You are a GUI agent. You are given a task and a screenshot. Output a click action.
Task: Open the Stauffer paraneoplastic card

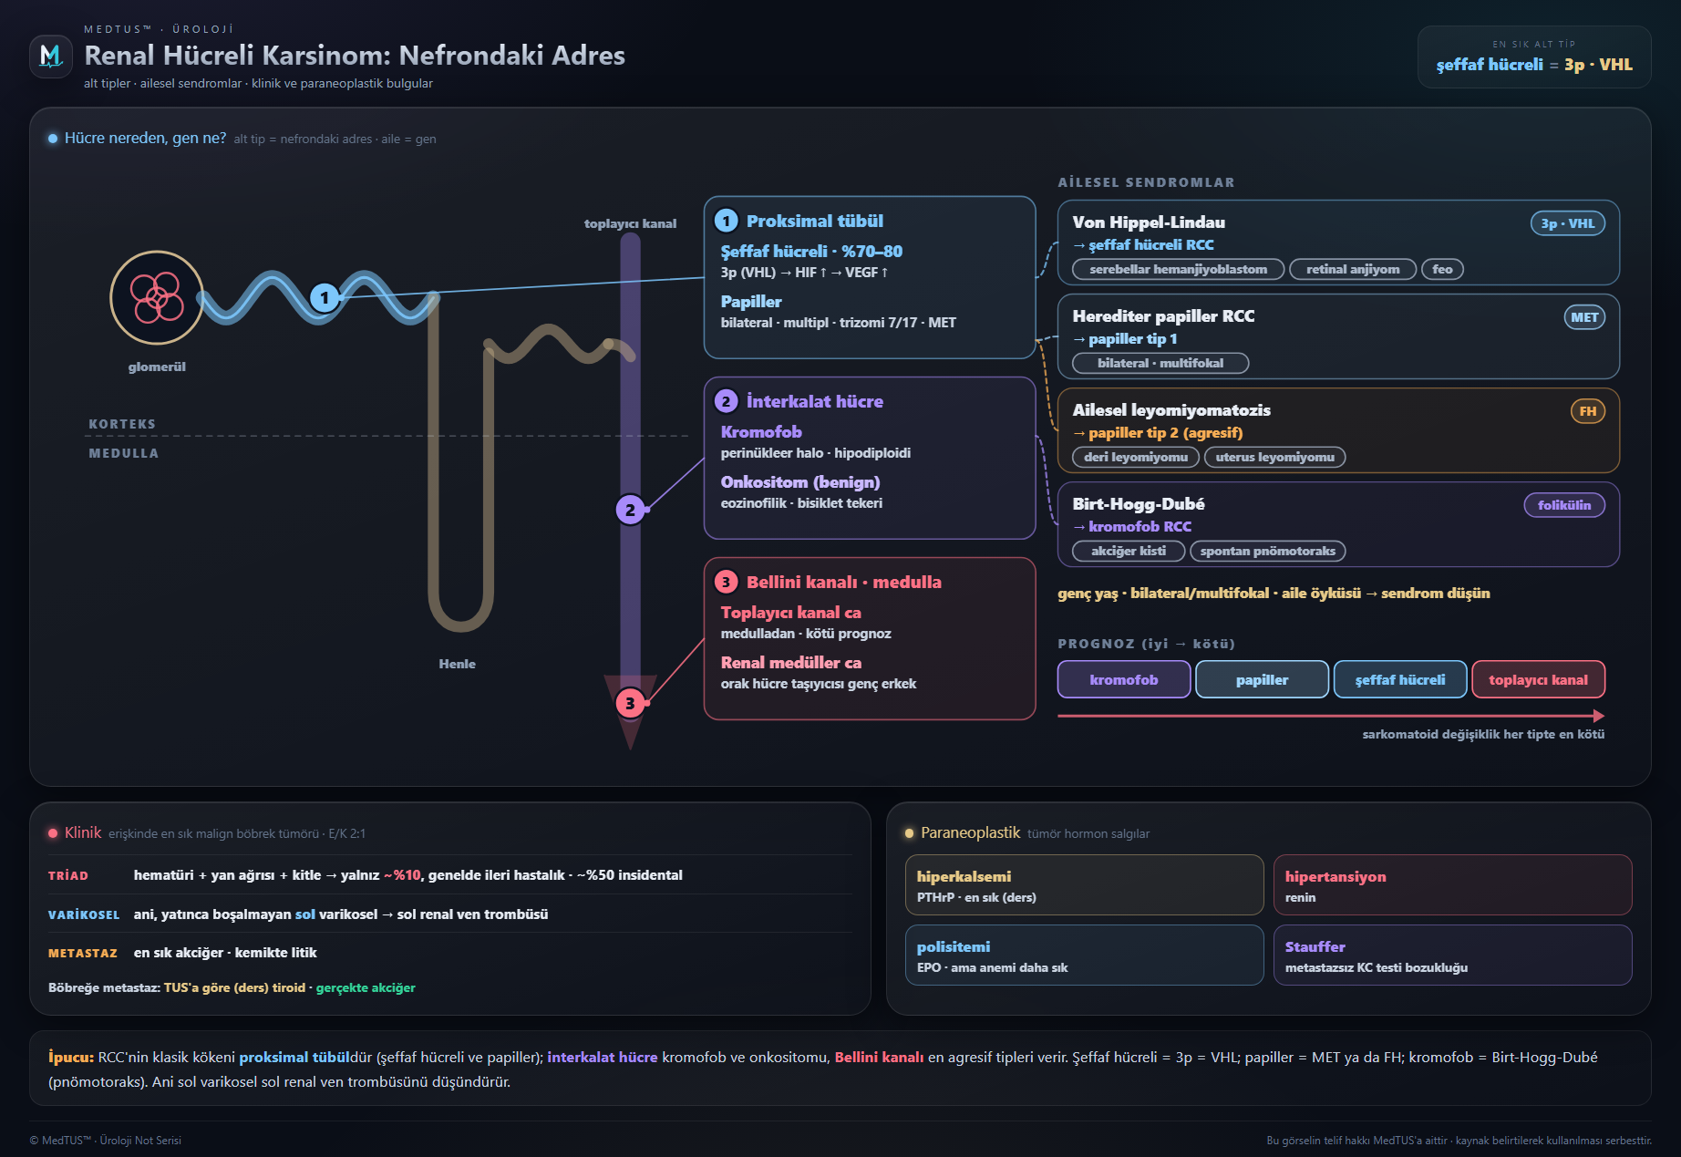click(1453, 956)
